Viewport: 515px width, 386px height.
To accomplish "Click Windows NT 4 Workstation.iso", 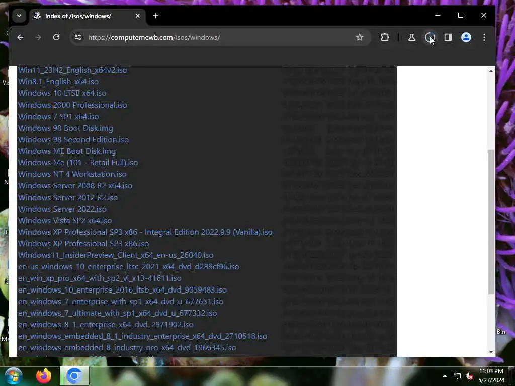I will click(x=72, y=174).
